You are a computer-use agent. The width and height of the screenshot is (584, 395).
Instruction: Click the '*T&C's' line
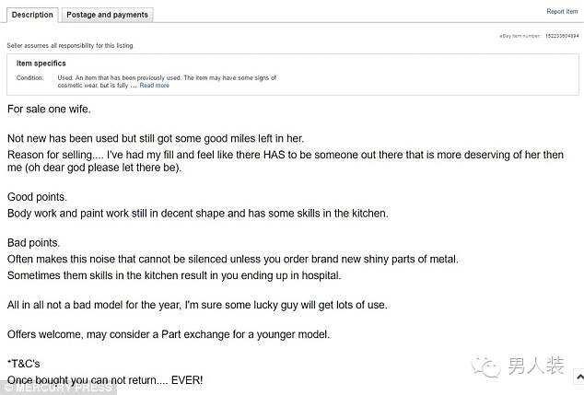(x=23, y=364)
